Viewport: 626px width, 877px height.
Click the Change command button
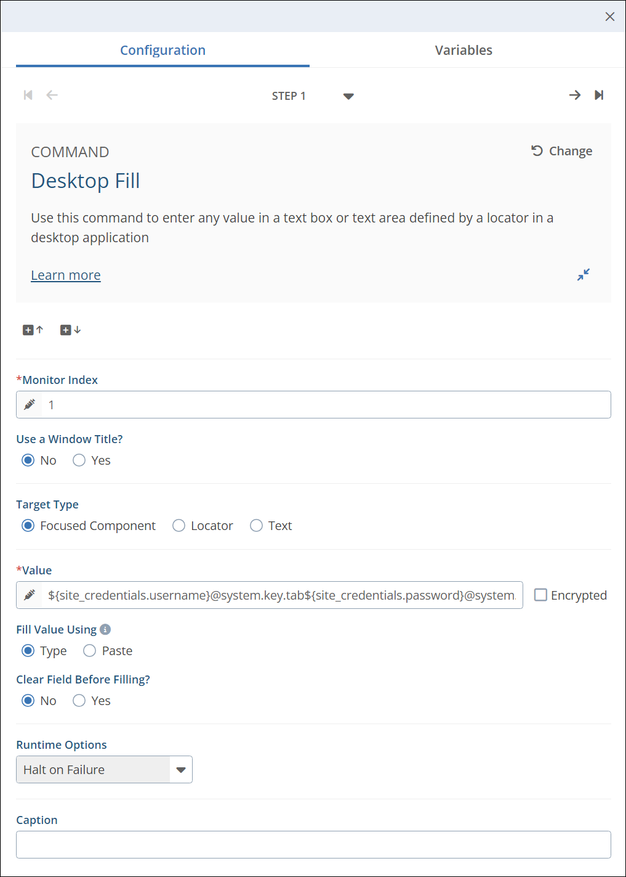(x=561, y=151)
